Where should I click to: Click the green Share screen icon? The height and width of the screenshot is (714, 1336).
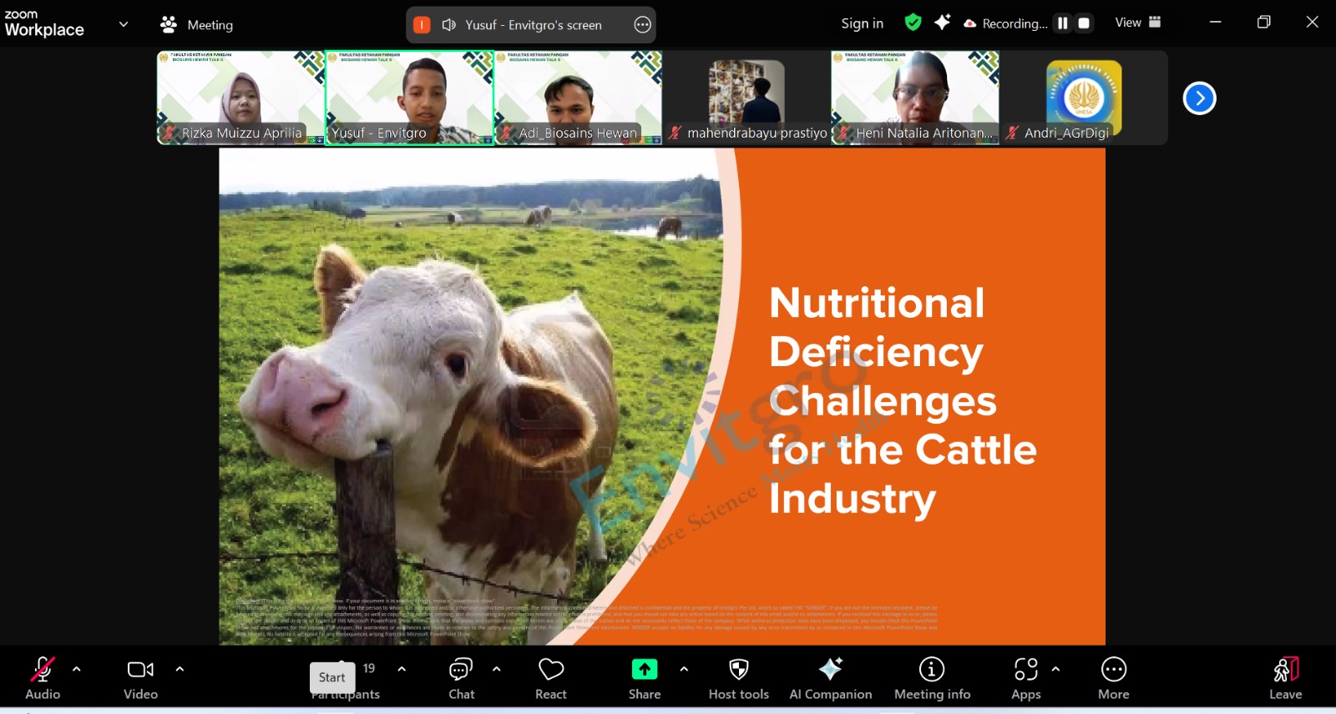coord(644,670)
